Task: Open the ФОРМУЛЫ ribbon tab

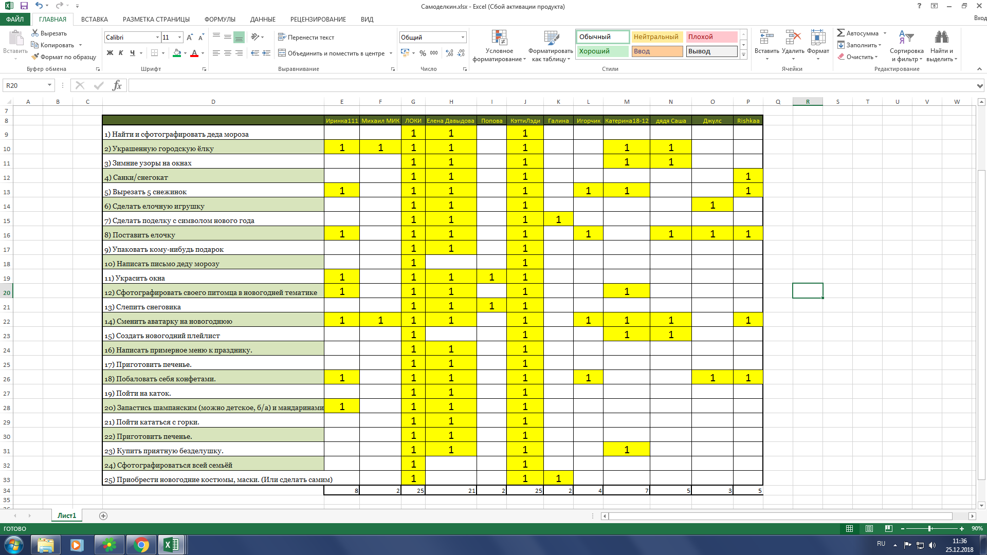Action: click(x=220, y=19)
